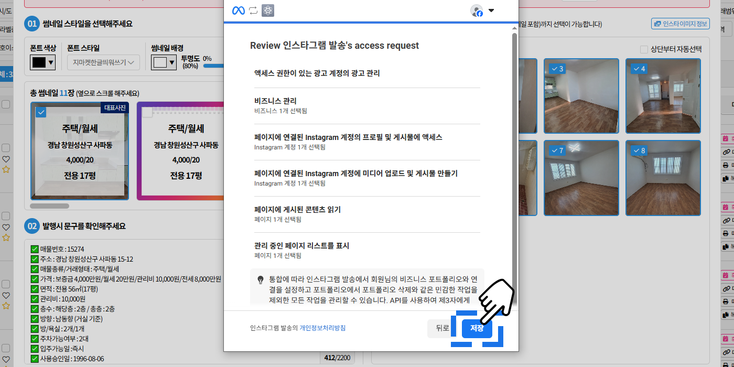This screenshot has height=367, width=734.
Task: Click the 저장 button in the dialog
Action: point(477,328)
